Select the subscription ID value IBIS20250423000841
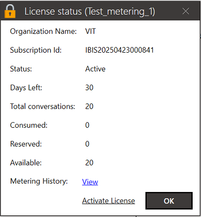 pyautogui.click(x=120, y=50)
